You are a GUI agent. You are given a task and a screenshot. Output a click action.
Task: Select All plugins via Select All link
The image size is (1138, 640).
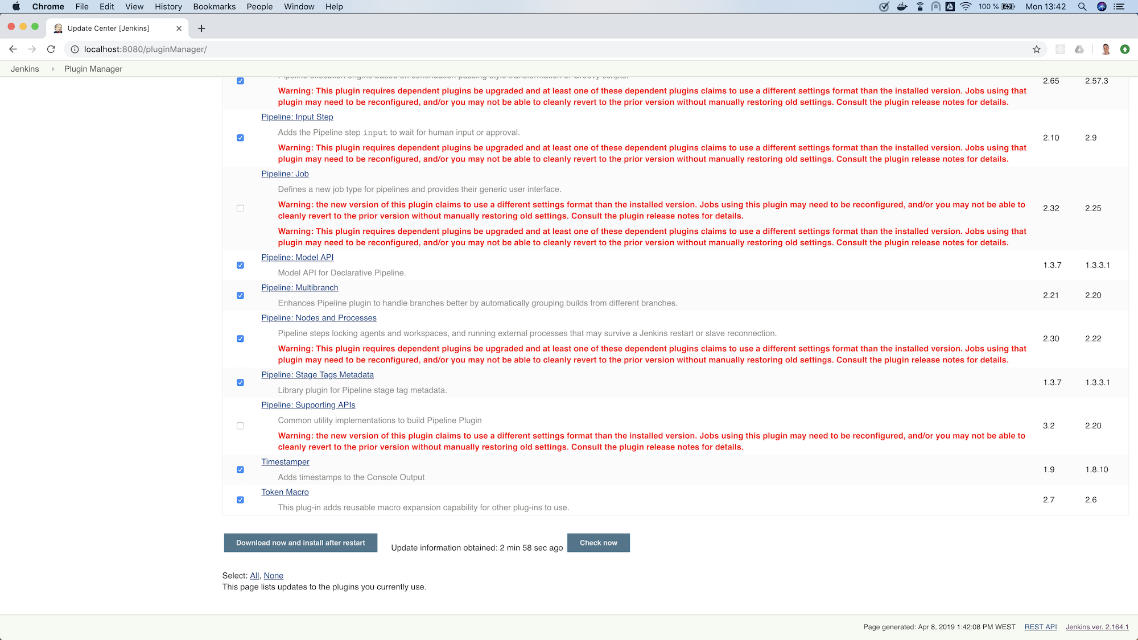pyautogui.click(x=254, y=575)
